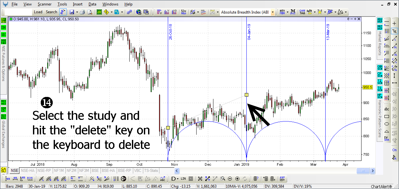Click the zoom in plus icon

point(237,178)
